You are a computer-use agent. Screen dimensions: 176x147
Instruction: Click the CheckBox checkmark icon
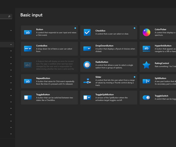[x=87, y=32]
